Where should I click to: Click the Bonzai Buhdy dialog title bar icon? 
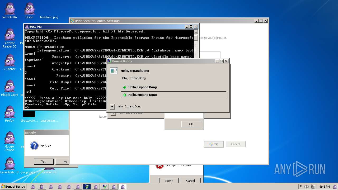110,61
